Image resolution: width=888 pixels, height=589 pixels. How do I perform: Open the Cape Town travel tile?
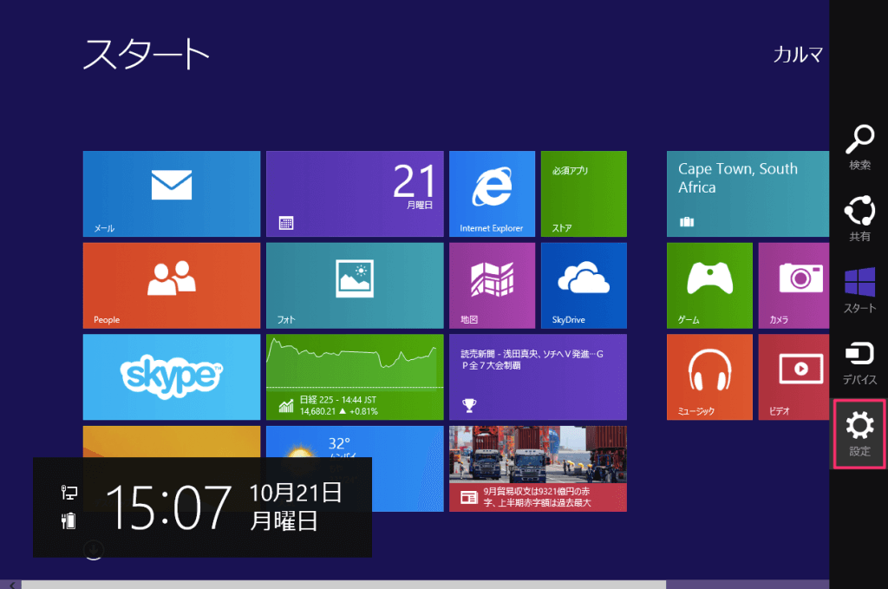(x=748, y=193)
